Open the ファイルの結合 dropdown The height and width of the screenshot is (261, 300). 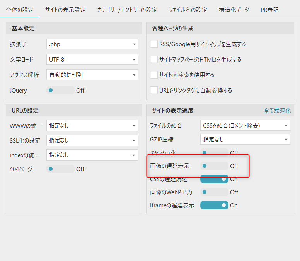[245, 125]
